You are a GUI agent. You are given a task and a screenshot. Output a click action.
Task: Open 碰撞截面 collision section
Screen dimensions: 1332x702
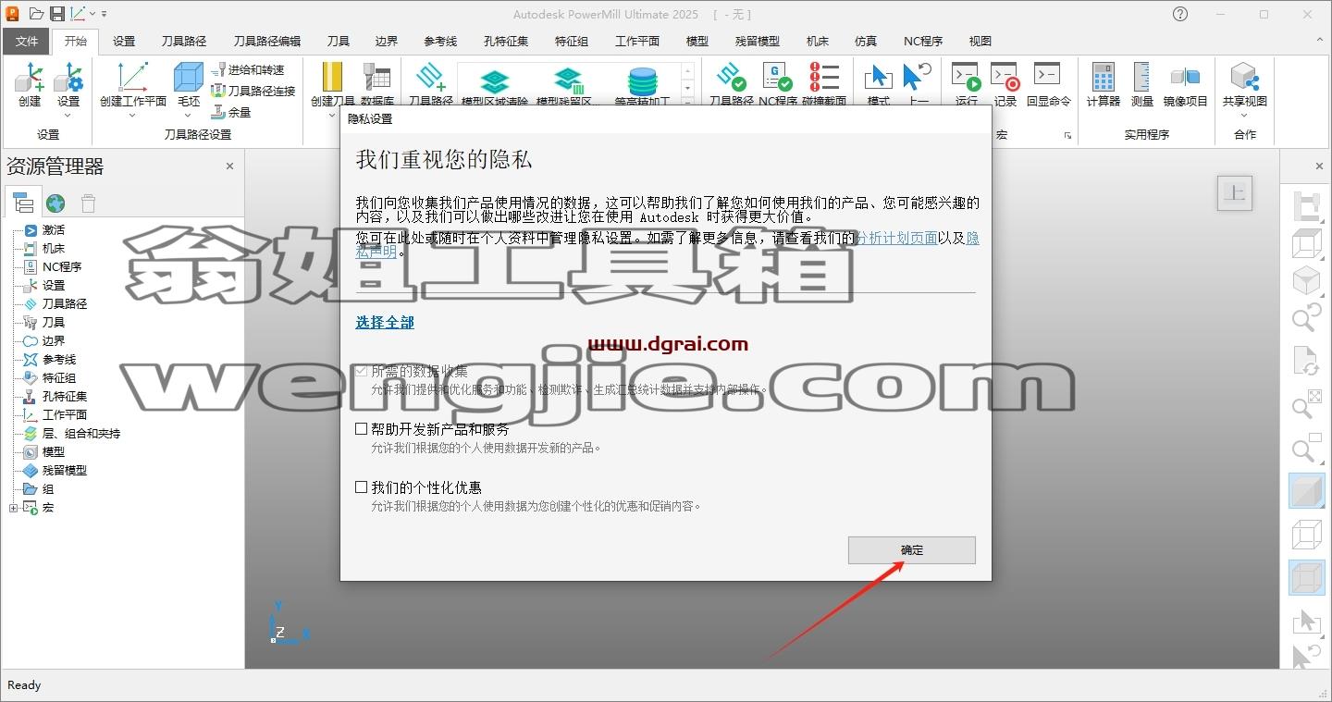pos(824,83)
